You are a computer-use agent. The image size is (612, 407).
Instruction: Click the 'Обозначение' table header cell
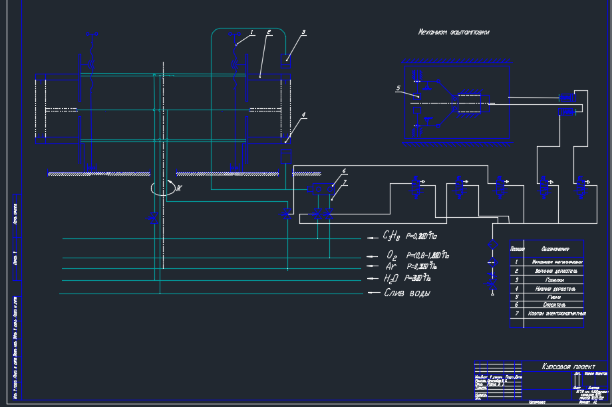554,249
